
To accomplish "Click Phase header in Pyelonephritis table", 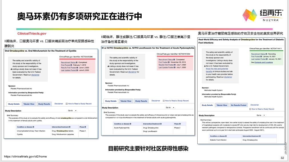I will click(x=176, y=124).
